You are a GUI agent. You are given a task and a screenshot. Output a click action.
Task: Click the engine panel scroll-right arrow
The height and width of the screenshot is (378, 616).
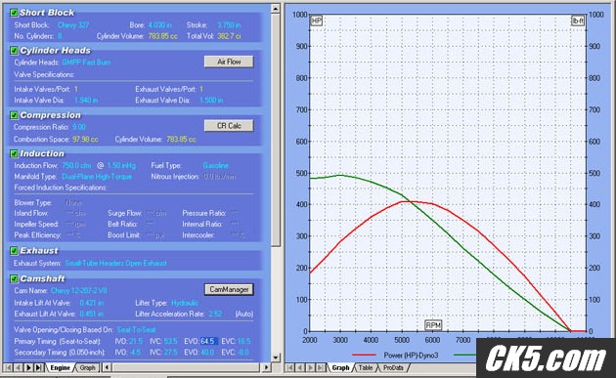(x=266, y=368)
